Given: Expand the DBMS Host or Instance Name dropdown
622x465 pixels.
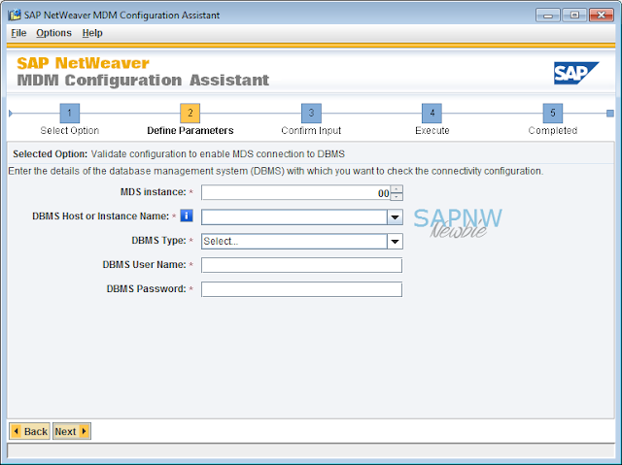Looking at the screenshot, I should click(395, 217).
